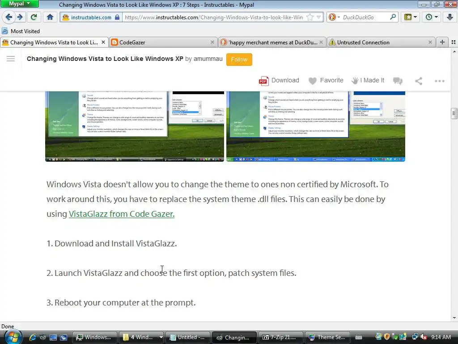Open the Mypal application menu
This screenshot has width=458, height=344.
tap(19, 4)
